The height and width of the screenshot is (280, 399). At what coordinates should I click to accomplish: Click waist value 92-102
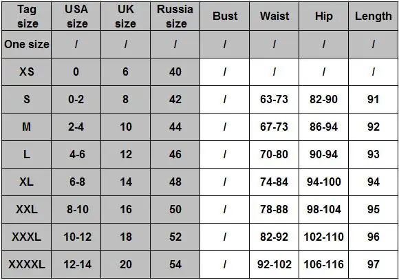274,264
